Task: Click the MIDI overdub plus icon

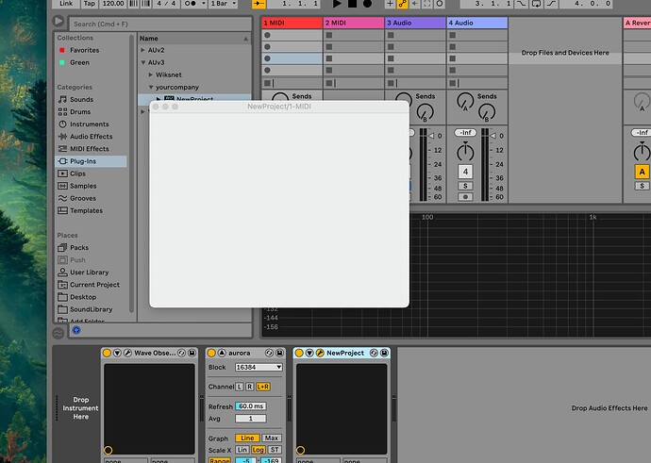Action: (390, 4)
